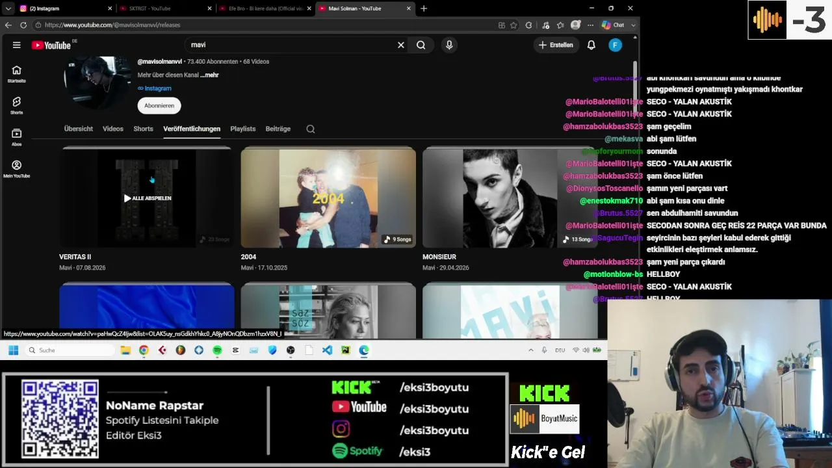Clear the search field text
This screenshot has width=832, height=468.
(401, 45)
